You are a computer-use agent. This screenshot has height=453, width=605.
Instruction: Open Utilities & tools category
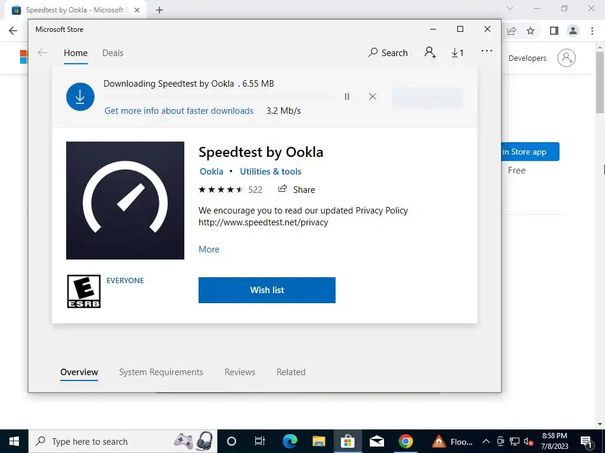pyautogui.click(x=271, y=172)
